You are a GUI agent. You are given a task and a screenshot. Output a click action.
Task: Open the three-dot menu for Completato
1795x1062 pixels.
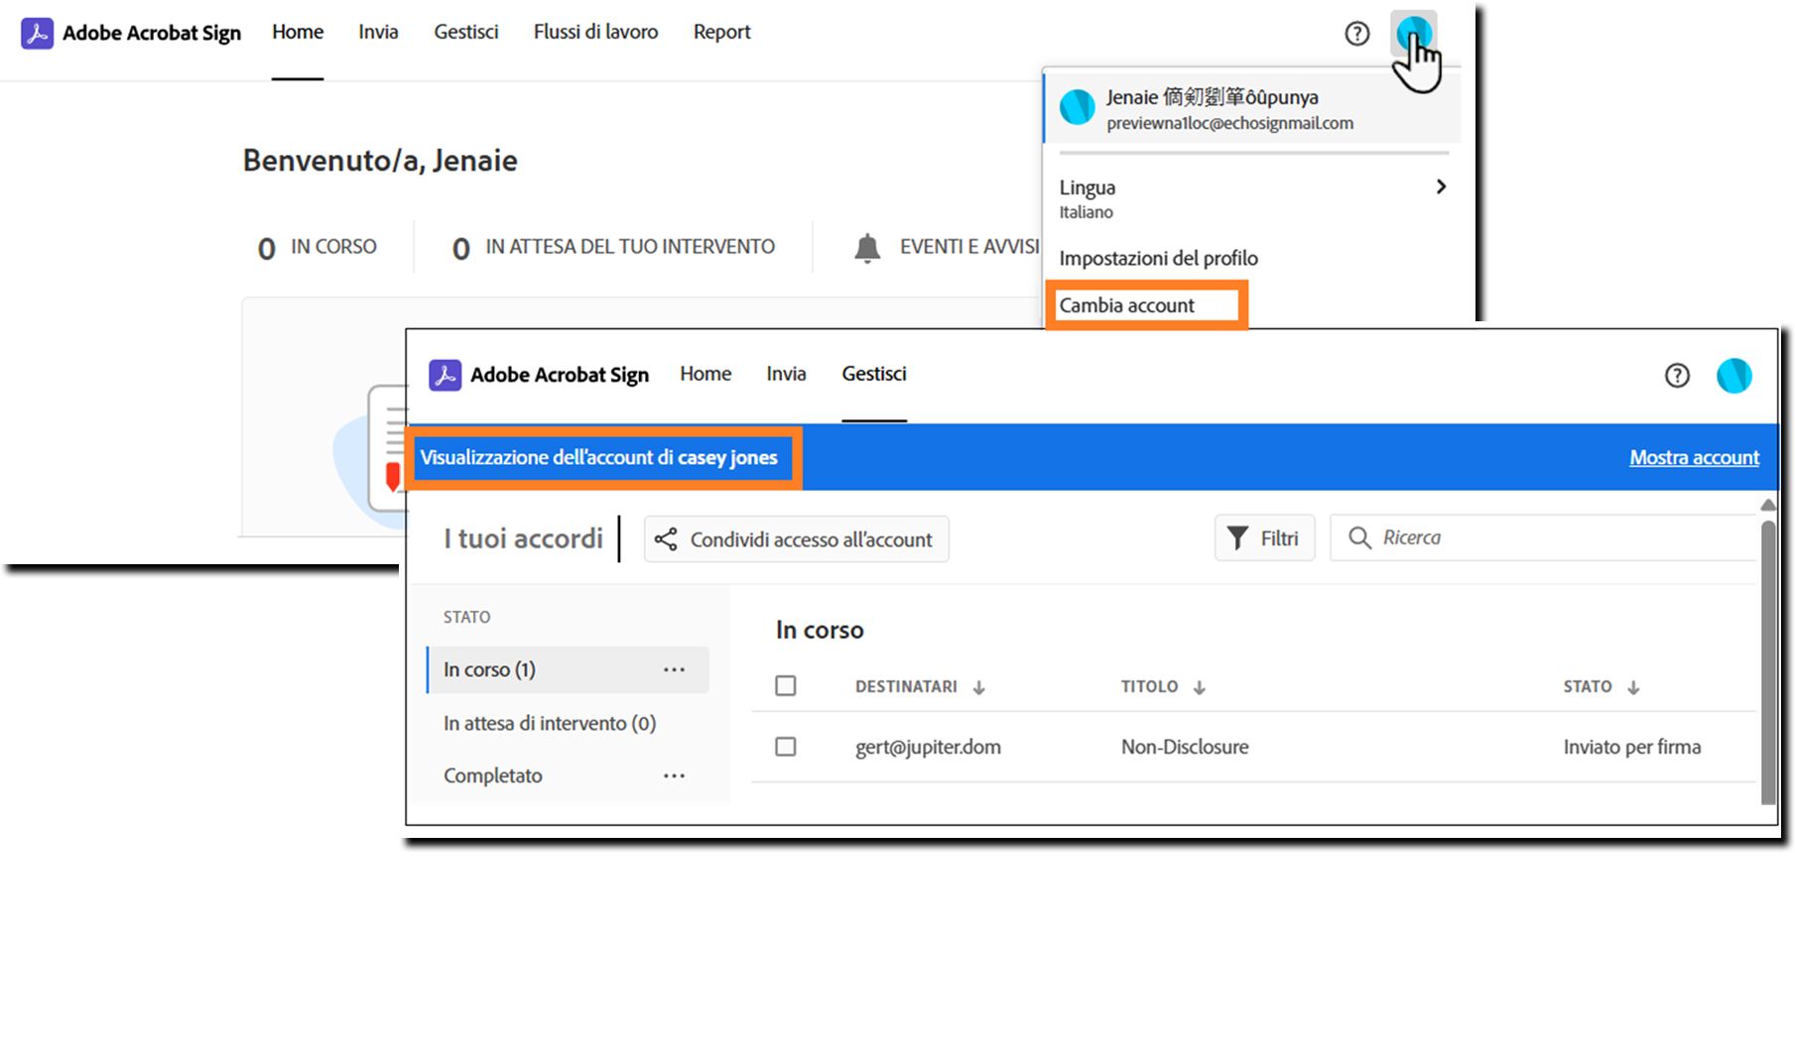(x=674, y=776)
